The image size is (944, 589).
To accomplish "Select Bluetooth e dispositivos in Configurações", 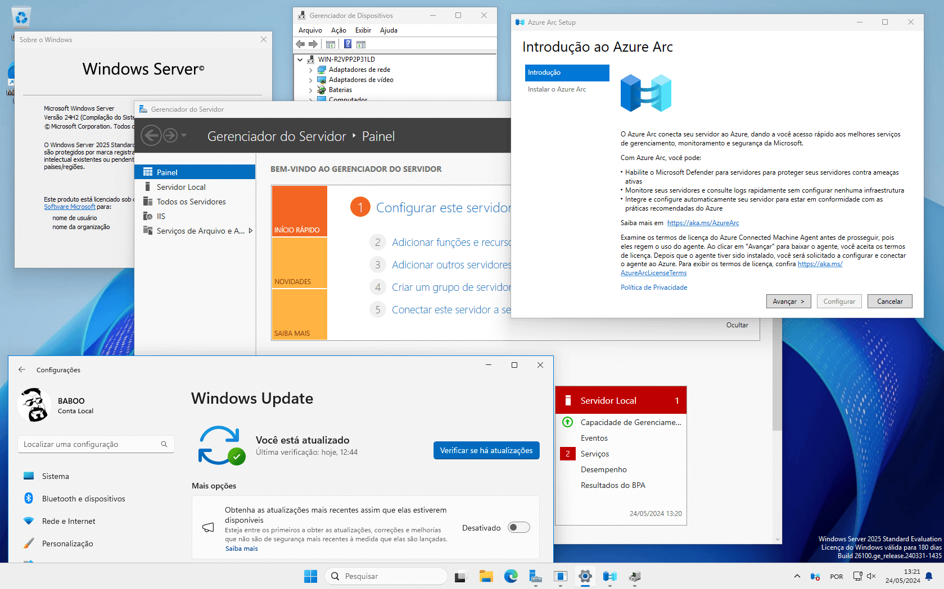I will tap(83, 499).
